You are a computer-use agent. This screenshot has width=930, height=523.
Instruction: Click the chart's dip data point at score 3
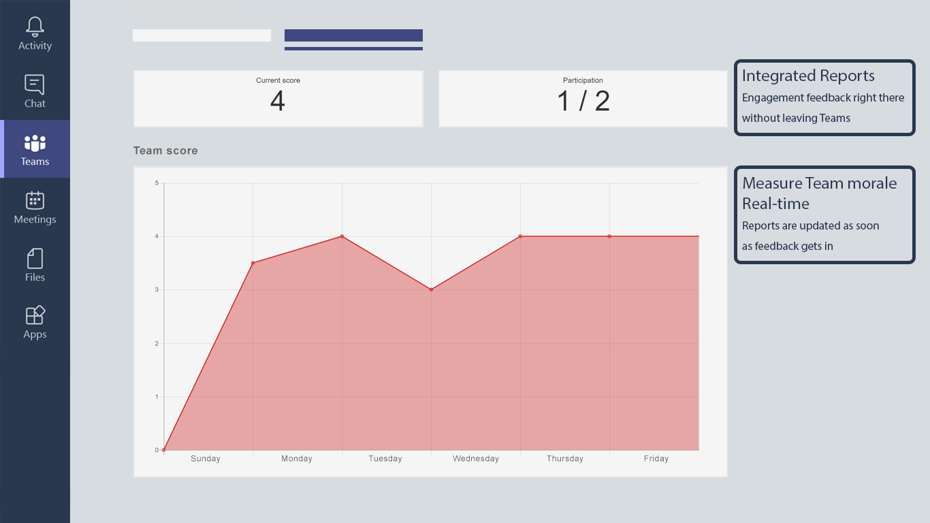point(431,289)
